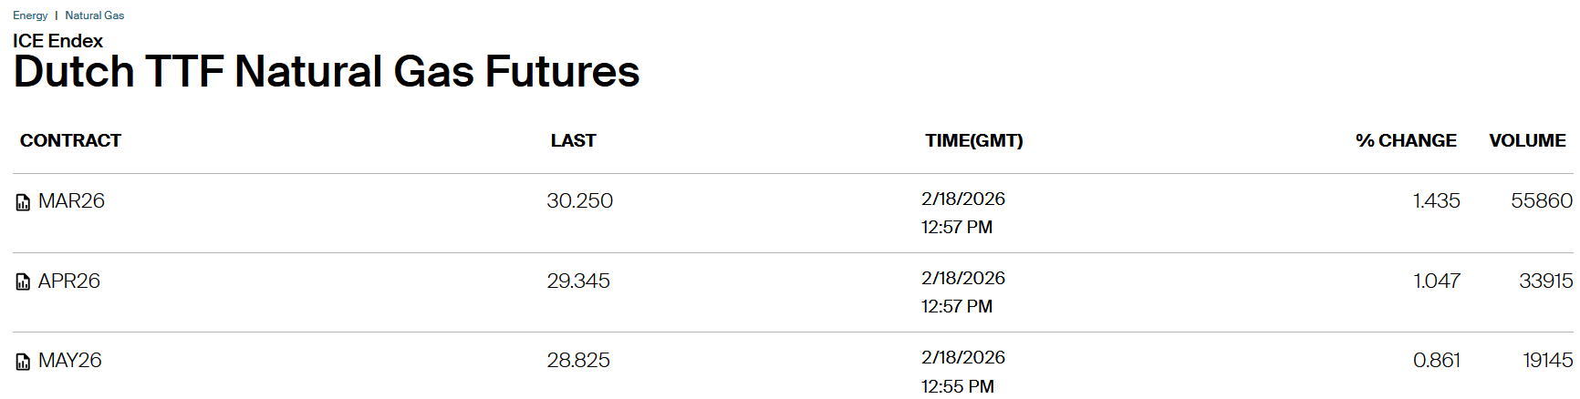Select the TIME(GMT) column header
The width and height of the screenshot is (1580, 399).
click(x=973, y=141)
